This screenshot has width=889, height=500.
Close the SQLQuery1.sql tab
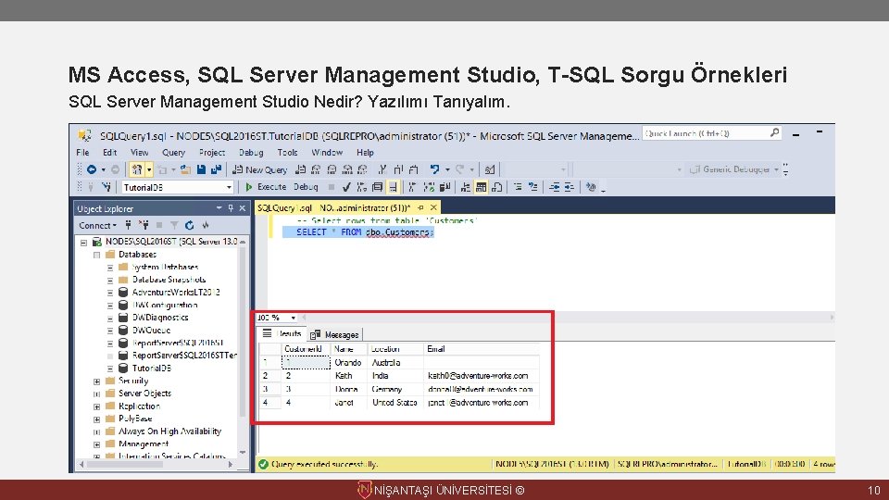coord(433,208)
